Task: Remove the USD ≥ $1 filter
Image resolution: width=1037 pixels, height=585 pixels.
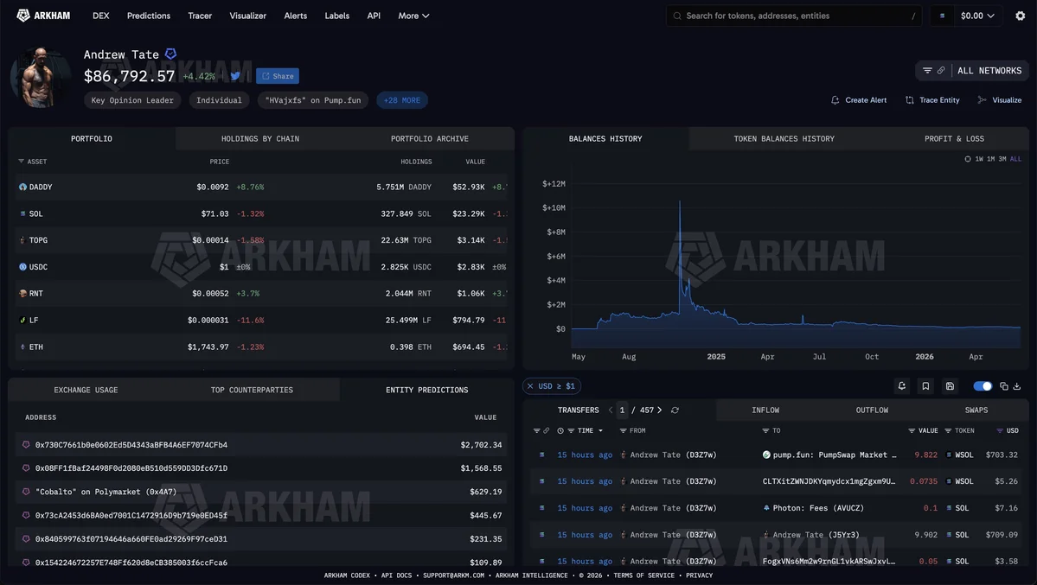Action: (530, 386)
